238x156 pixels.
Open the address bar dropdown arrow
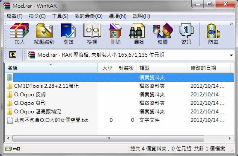[231, 55]
